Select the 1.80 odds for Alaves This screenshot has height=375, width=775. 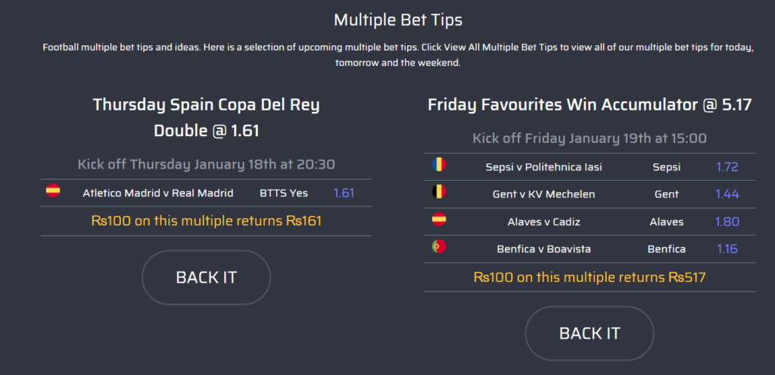(727, 222)
